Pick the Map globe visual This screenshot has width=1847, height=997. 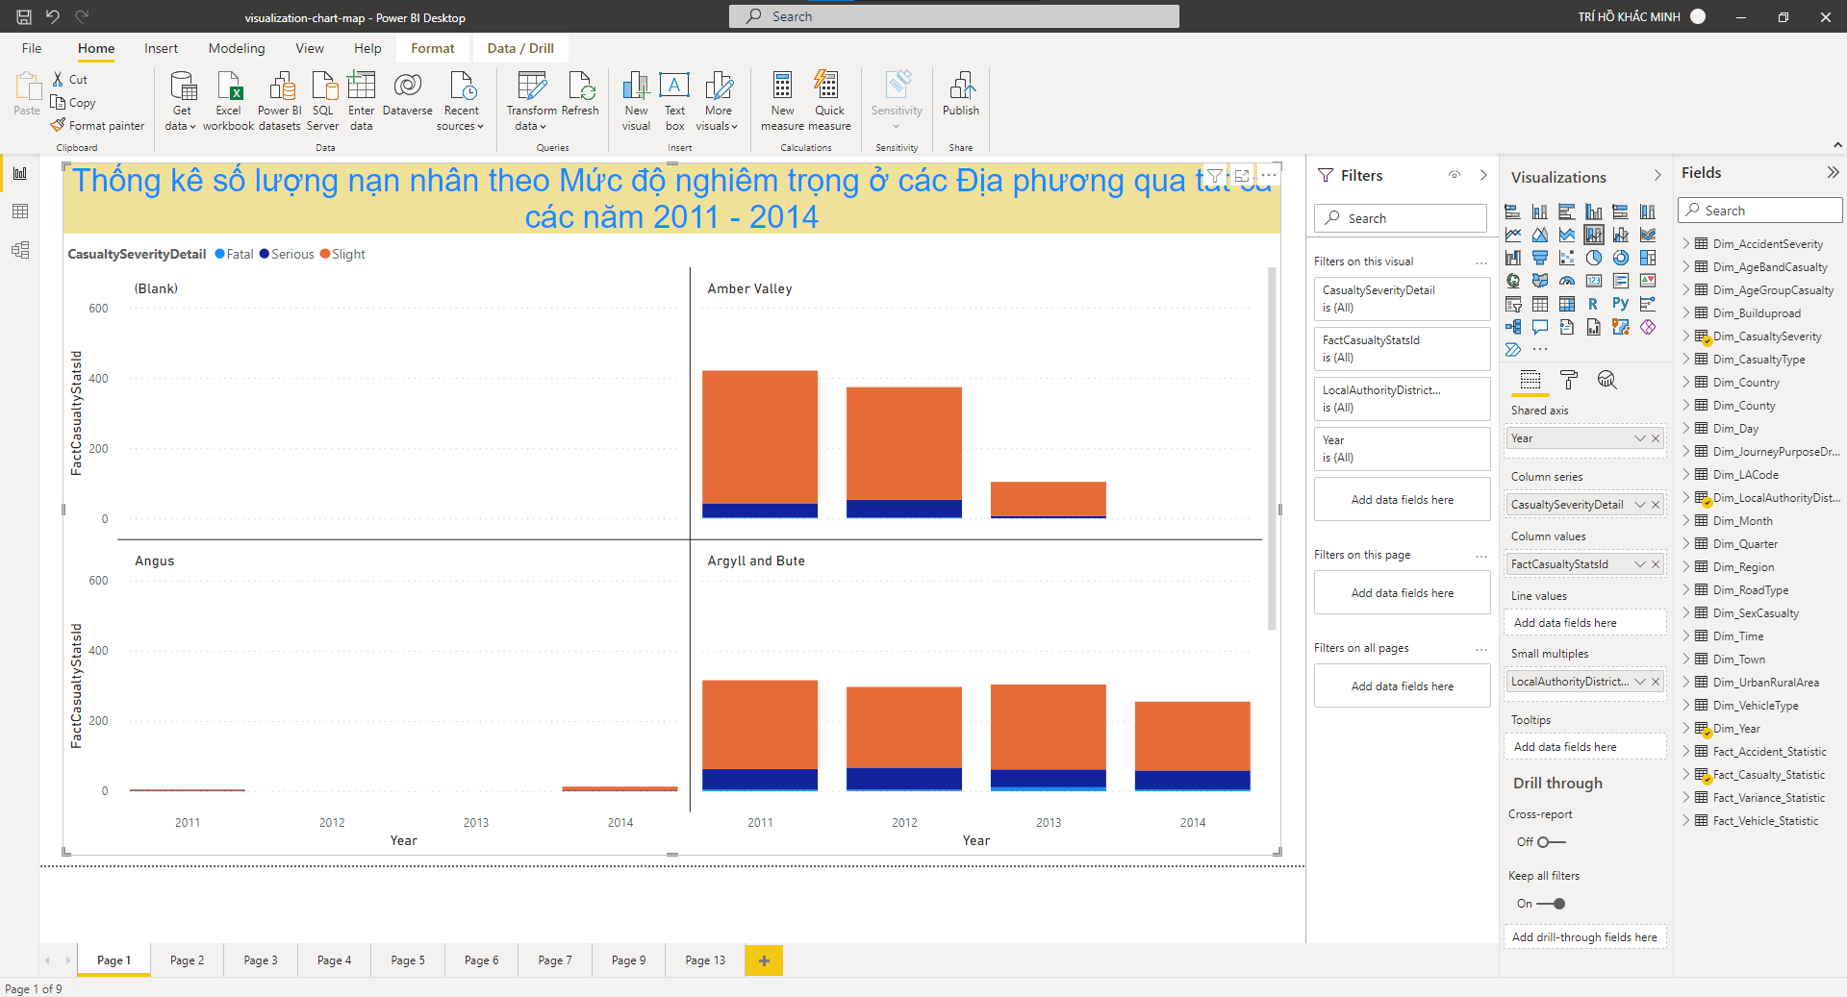click(1513, 281)
